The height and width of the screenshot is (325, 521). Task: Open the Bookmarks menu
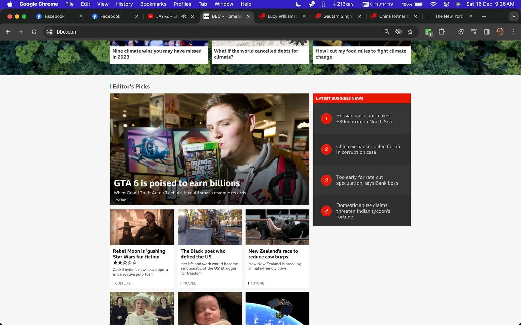(153, 4)
